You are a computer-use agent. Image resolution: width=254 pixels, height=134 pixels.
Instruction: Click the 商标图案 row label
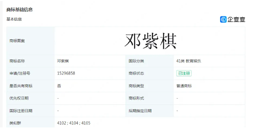point(17,41)
